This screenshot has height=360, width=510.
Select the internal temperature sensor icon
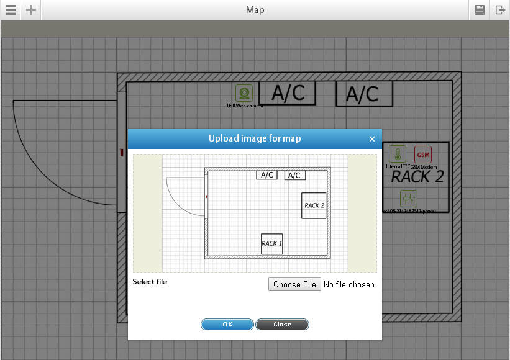398,154
